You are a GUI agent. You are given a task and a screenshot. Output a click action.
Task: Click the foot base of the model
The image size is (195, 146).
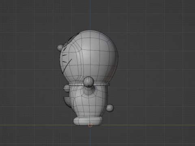[x=88, y=121]
